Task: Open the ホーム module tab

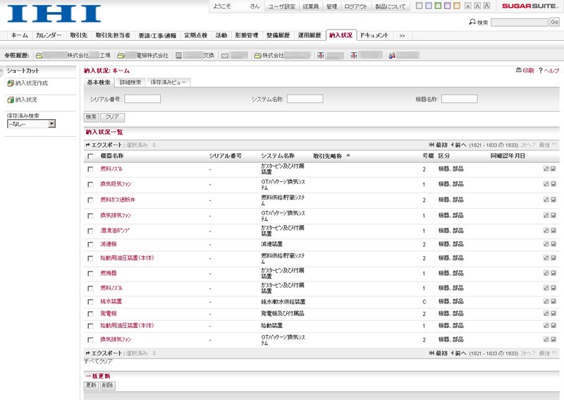Action: tap(20, 35)
